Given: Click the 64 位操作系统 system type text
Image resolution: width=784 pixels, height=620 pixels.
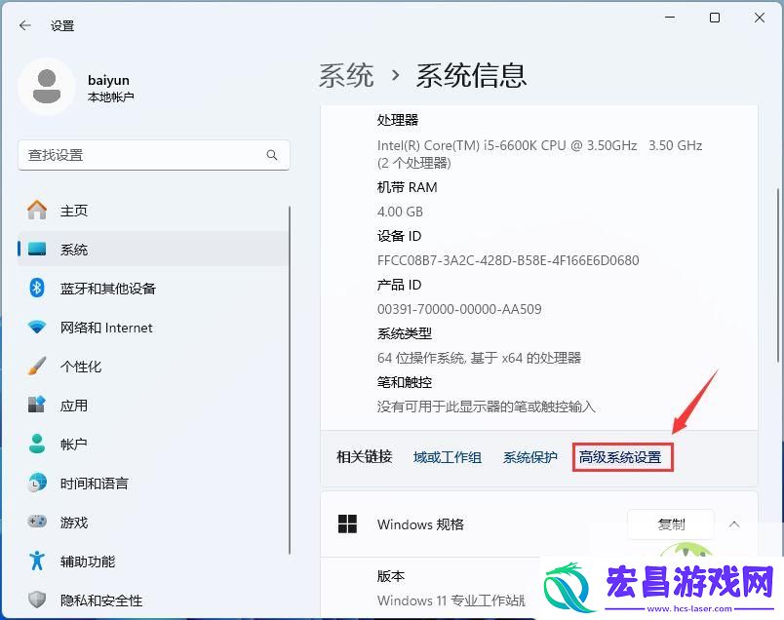Looking at the screenshot, I should [479, 358].
